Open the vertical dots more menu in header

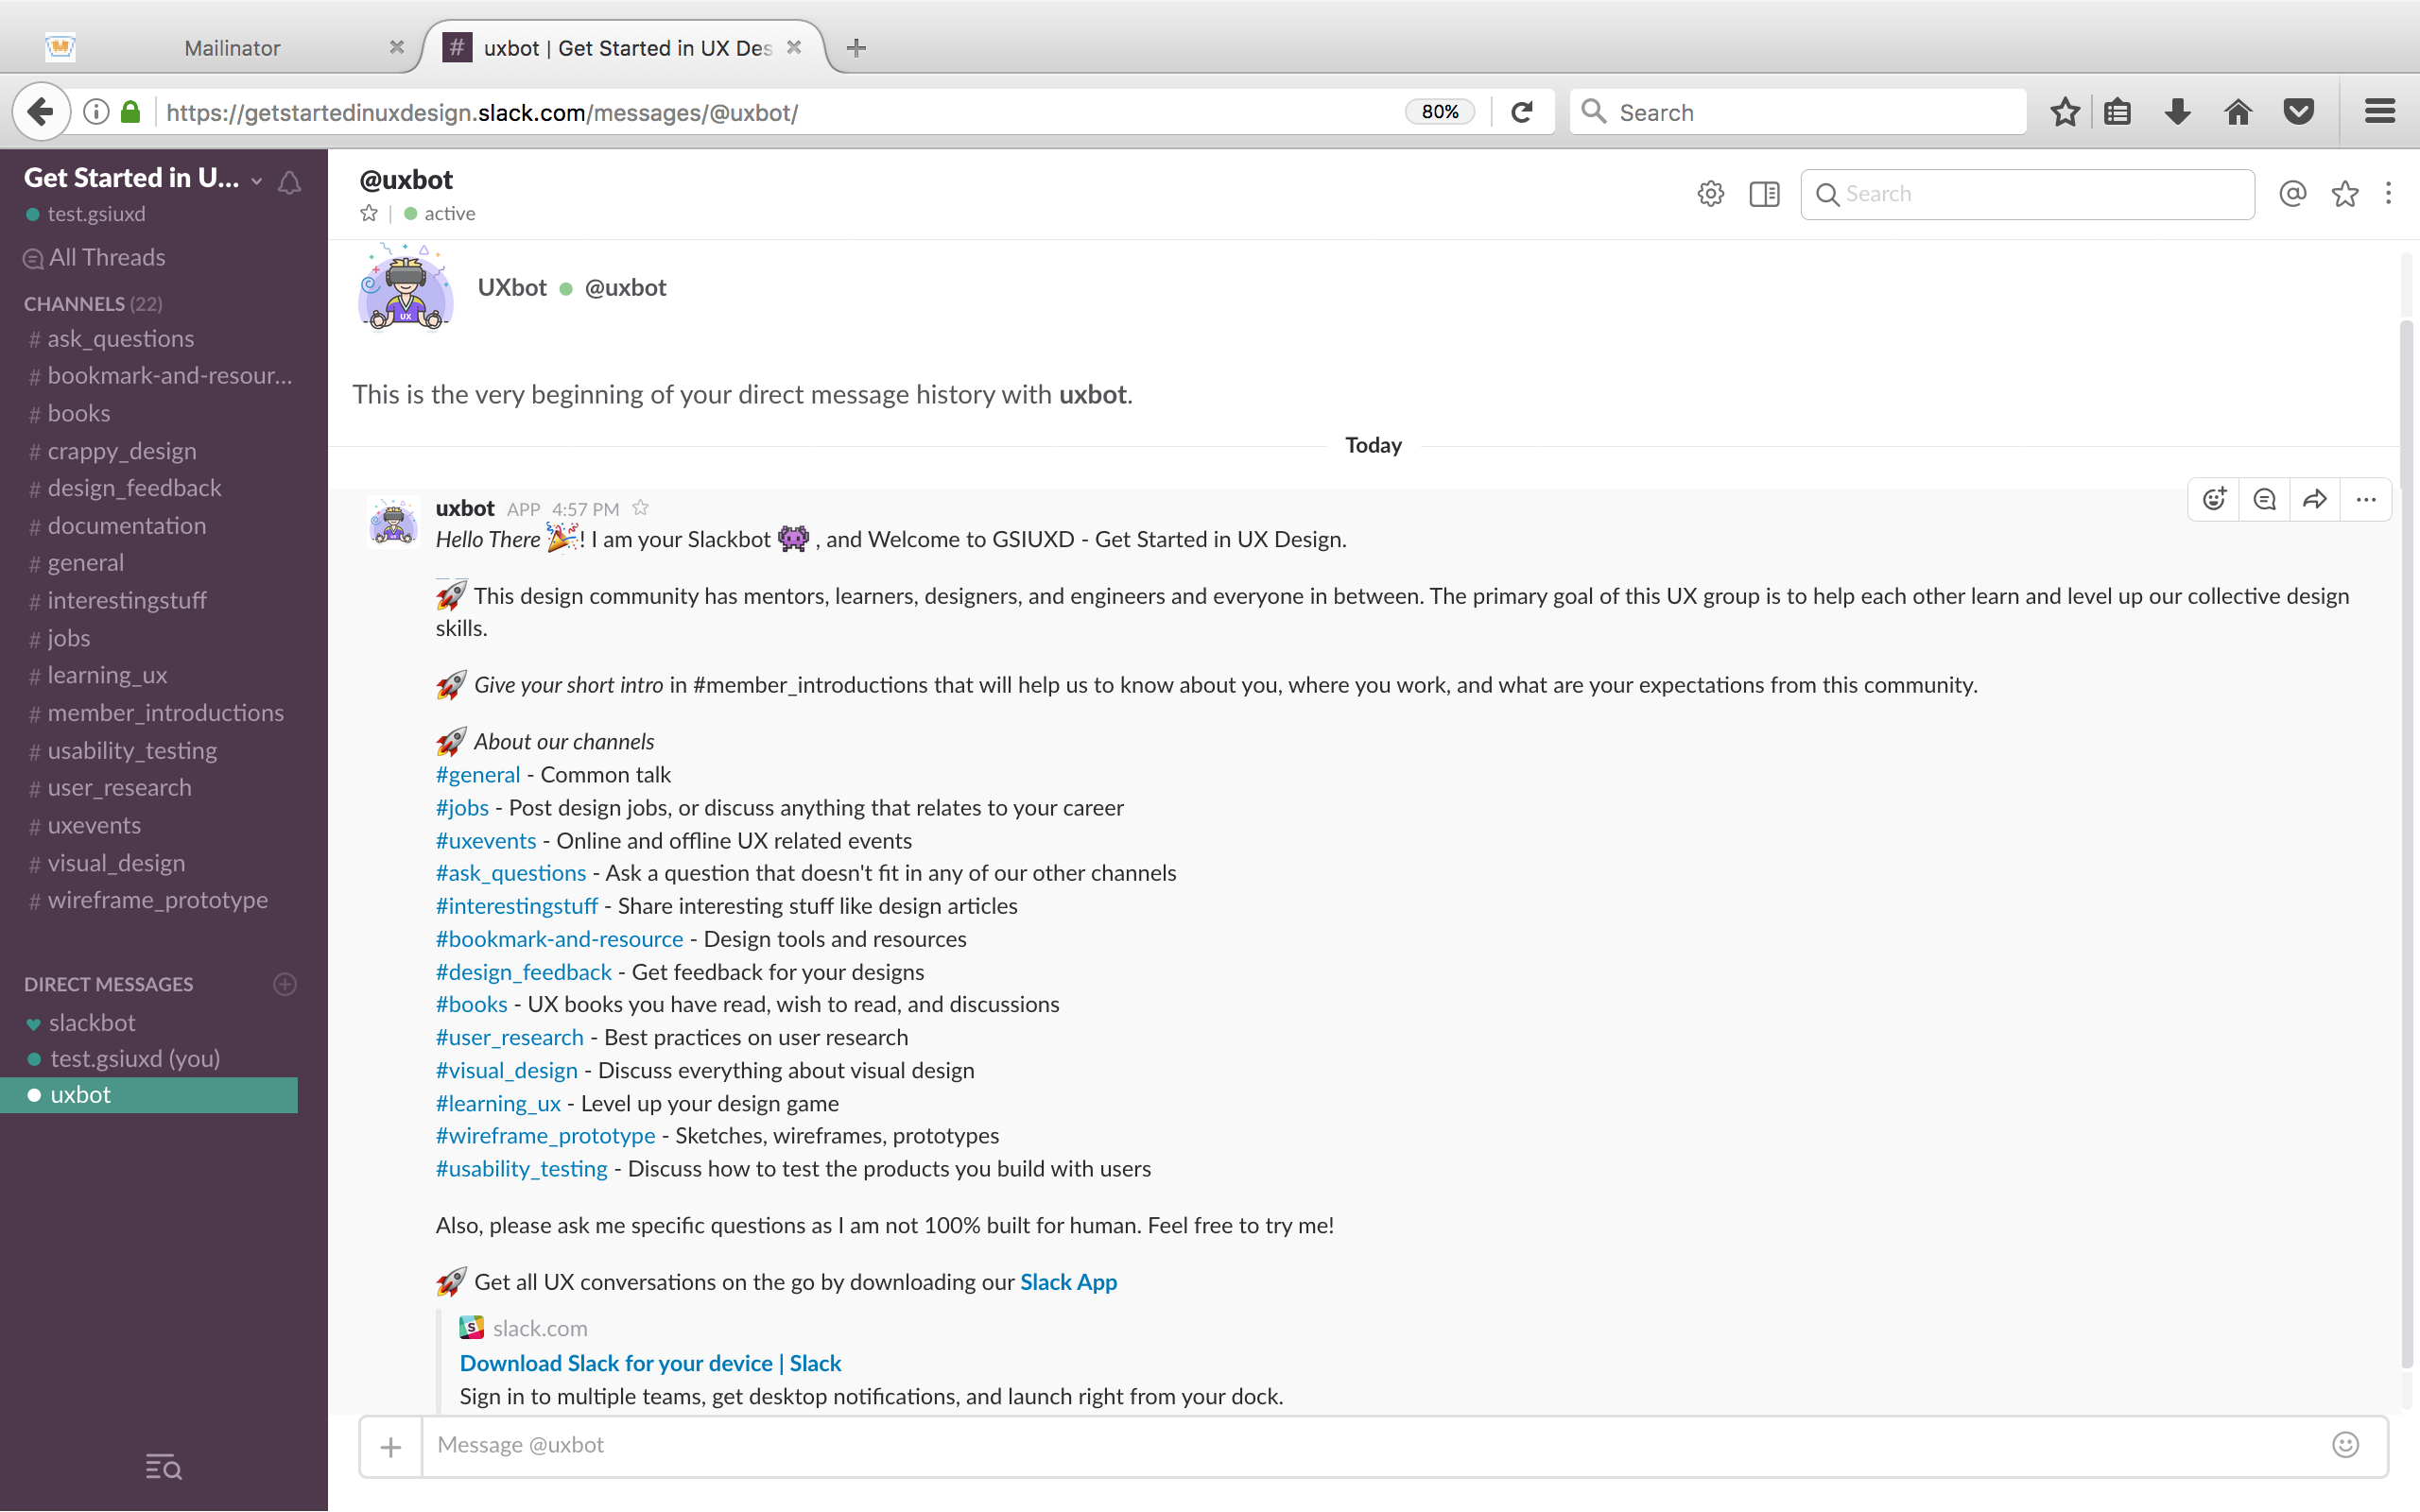coord(2389,194)
